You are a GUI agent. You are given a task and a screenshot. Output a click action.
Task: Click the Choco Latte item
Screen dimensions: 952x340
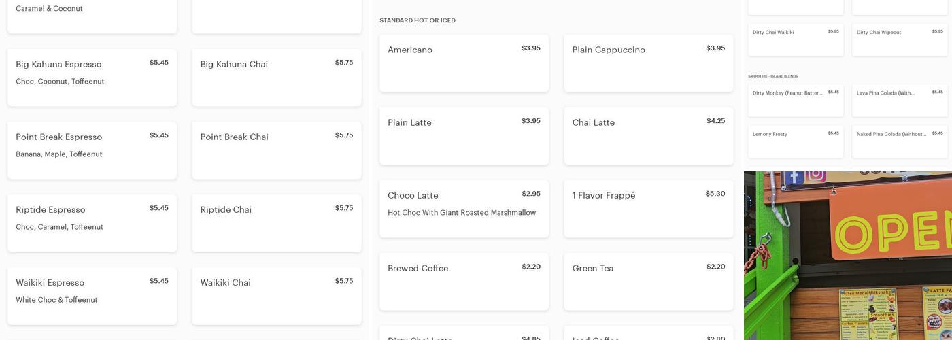(x=464, y=209)
